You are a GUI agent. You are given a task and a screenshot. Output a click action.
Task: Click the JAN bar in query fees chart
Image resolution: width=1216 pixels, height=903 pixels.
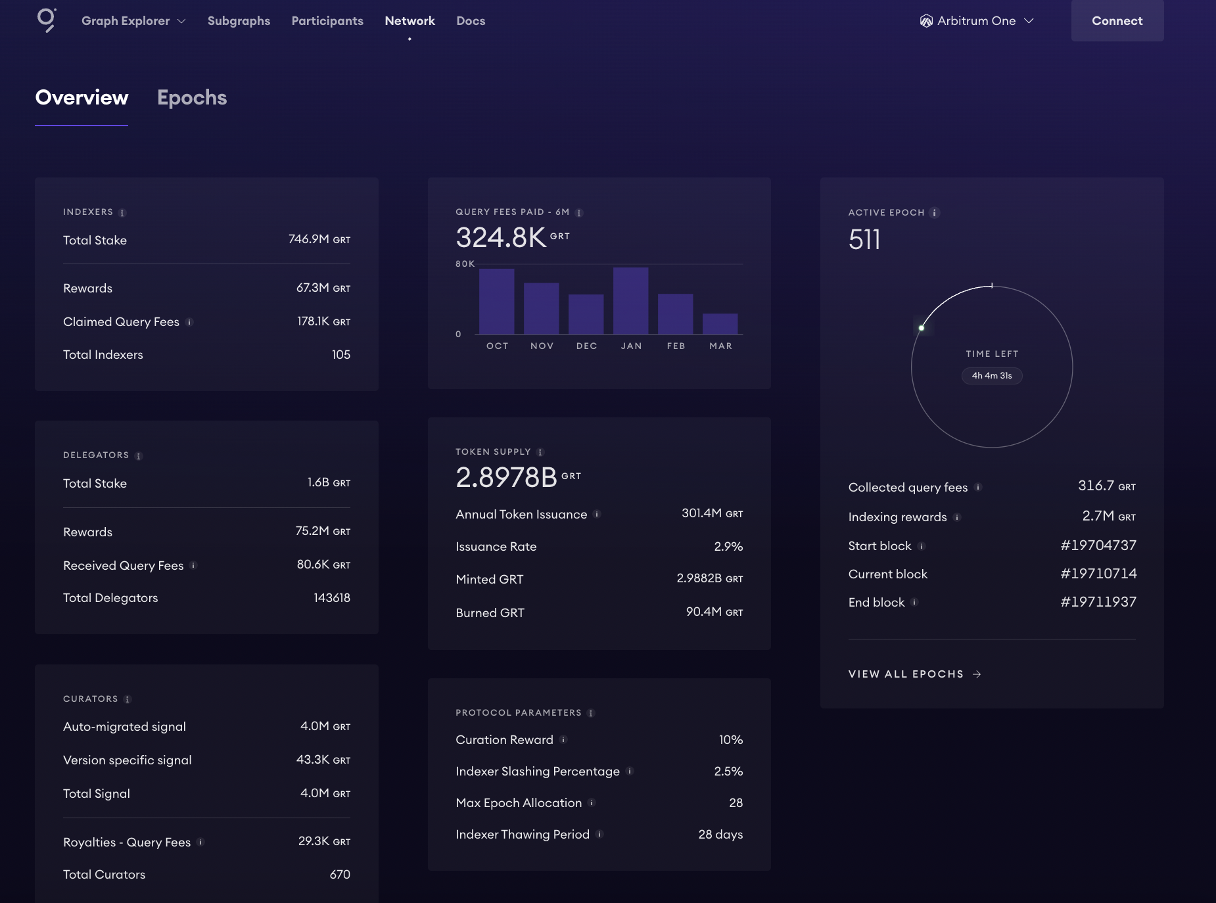point(630,301)
